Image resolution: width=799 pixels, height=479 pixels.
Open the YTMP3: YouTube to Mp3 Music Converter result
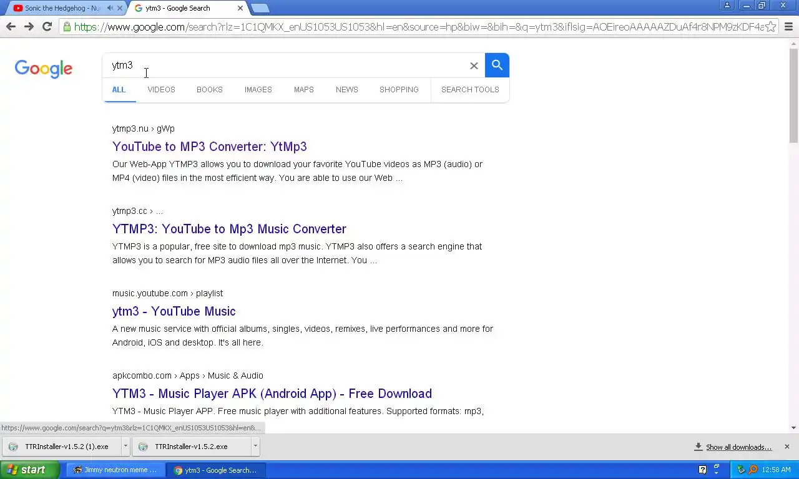tap(229, 229)
